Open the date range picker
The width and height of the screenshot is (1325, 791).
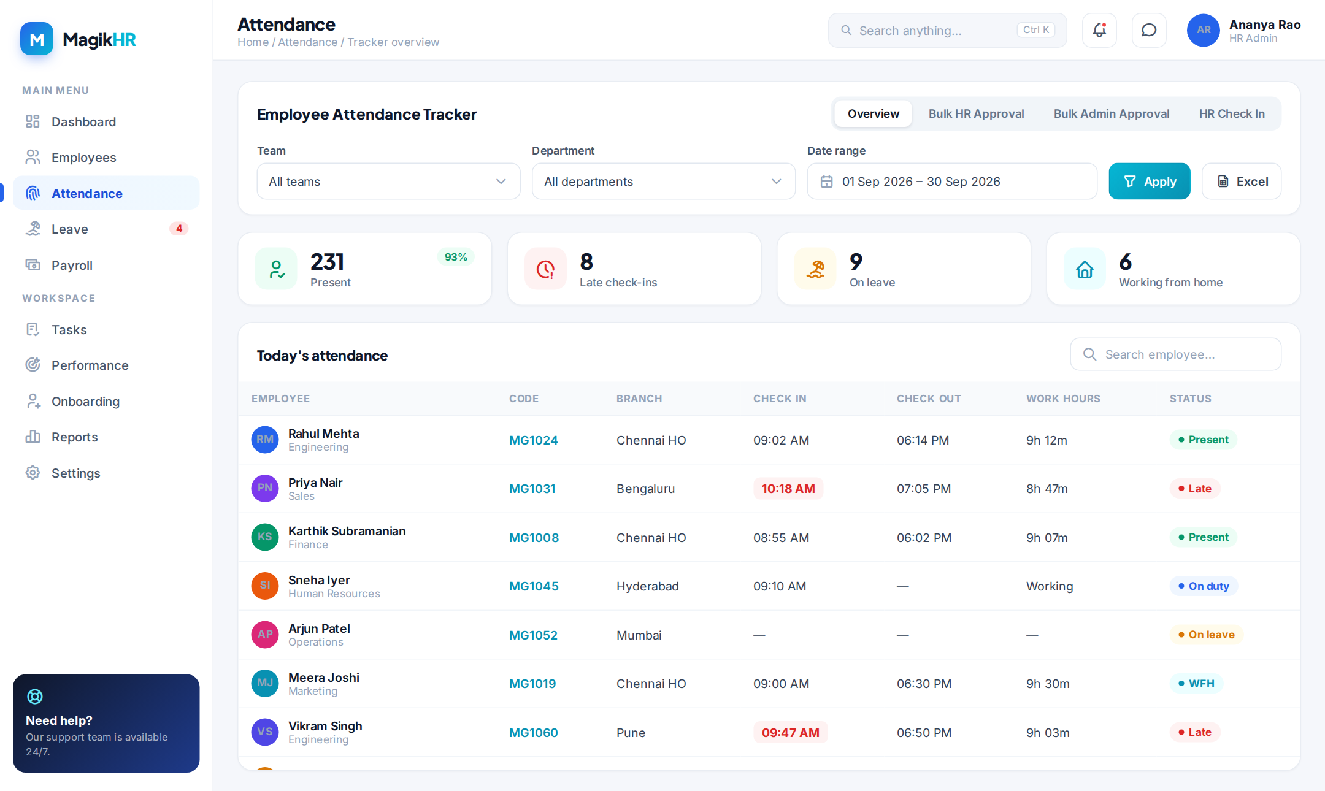click(x=952, y=182)
